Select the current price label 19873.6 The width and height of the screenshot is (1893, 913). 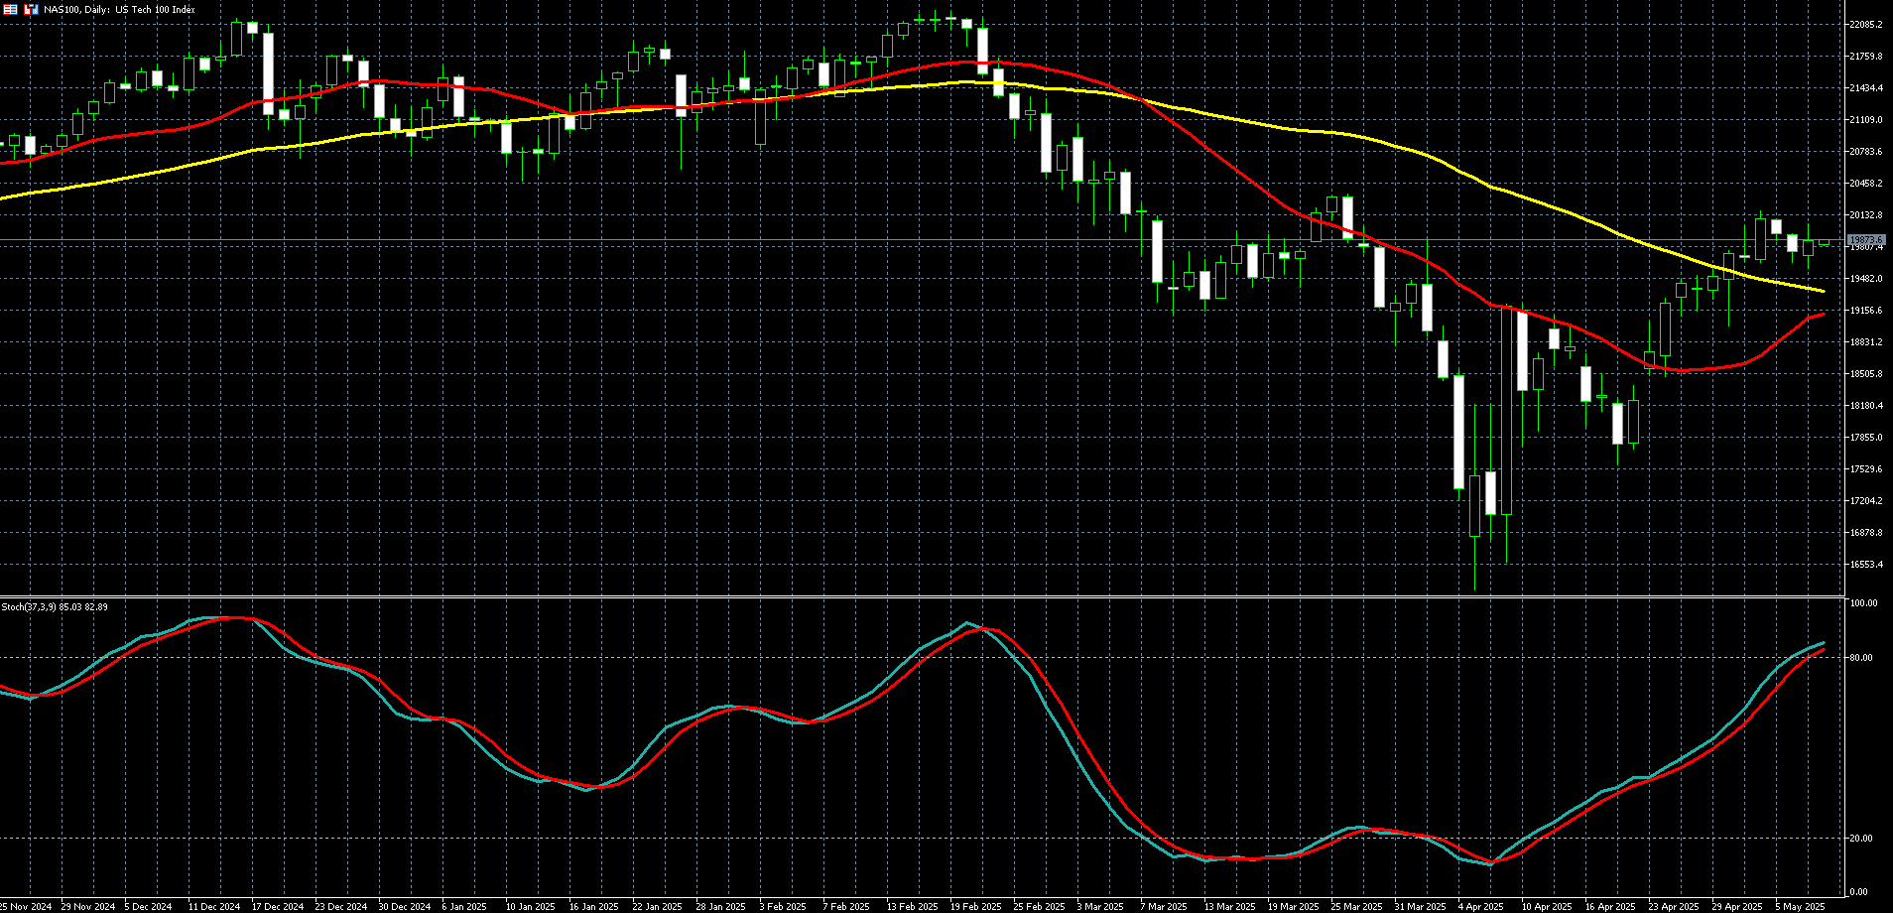[1866, 240]
